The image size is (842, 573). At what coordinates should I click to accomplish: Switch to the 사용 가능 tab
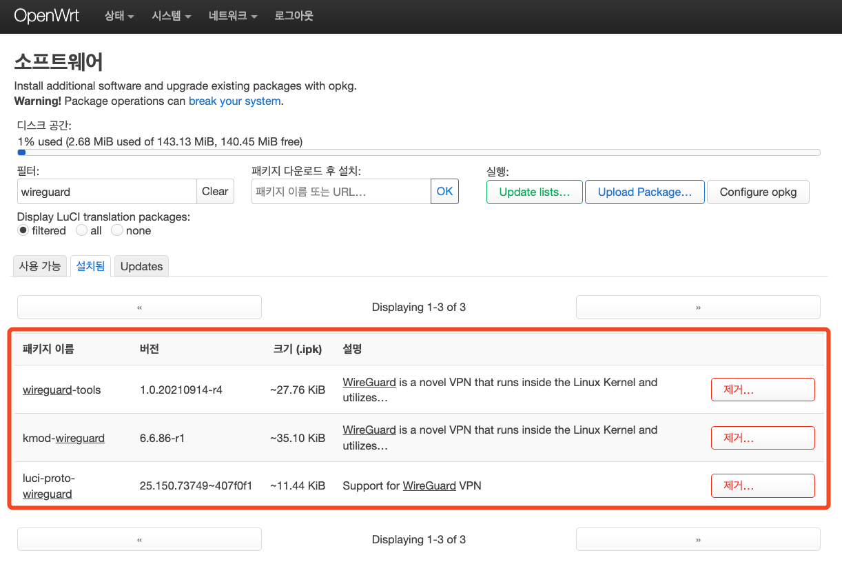40,266
